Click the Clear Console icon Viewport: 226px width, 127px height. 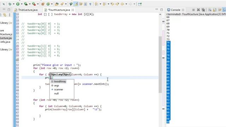point(210,10)
